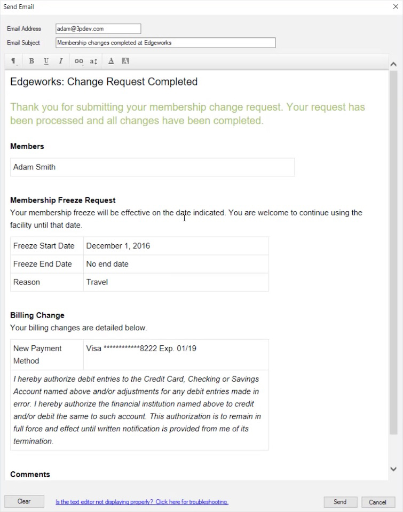Choose the text background color tool
The height and width of the screenshot is (512, 403).
pos(125,61)
